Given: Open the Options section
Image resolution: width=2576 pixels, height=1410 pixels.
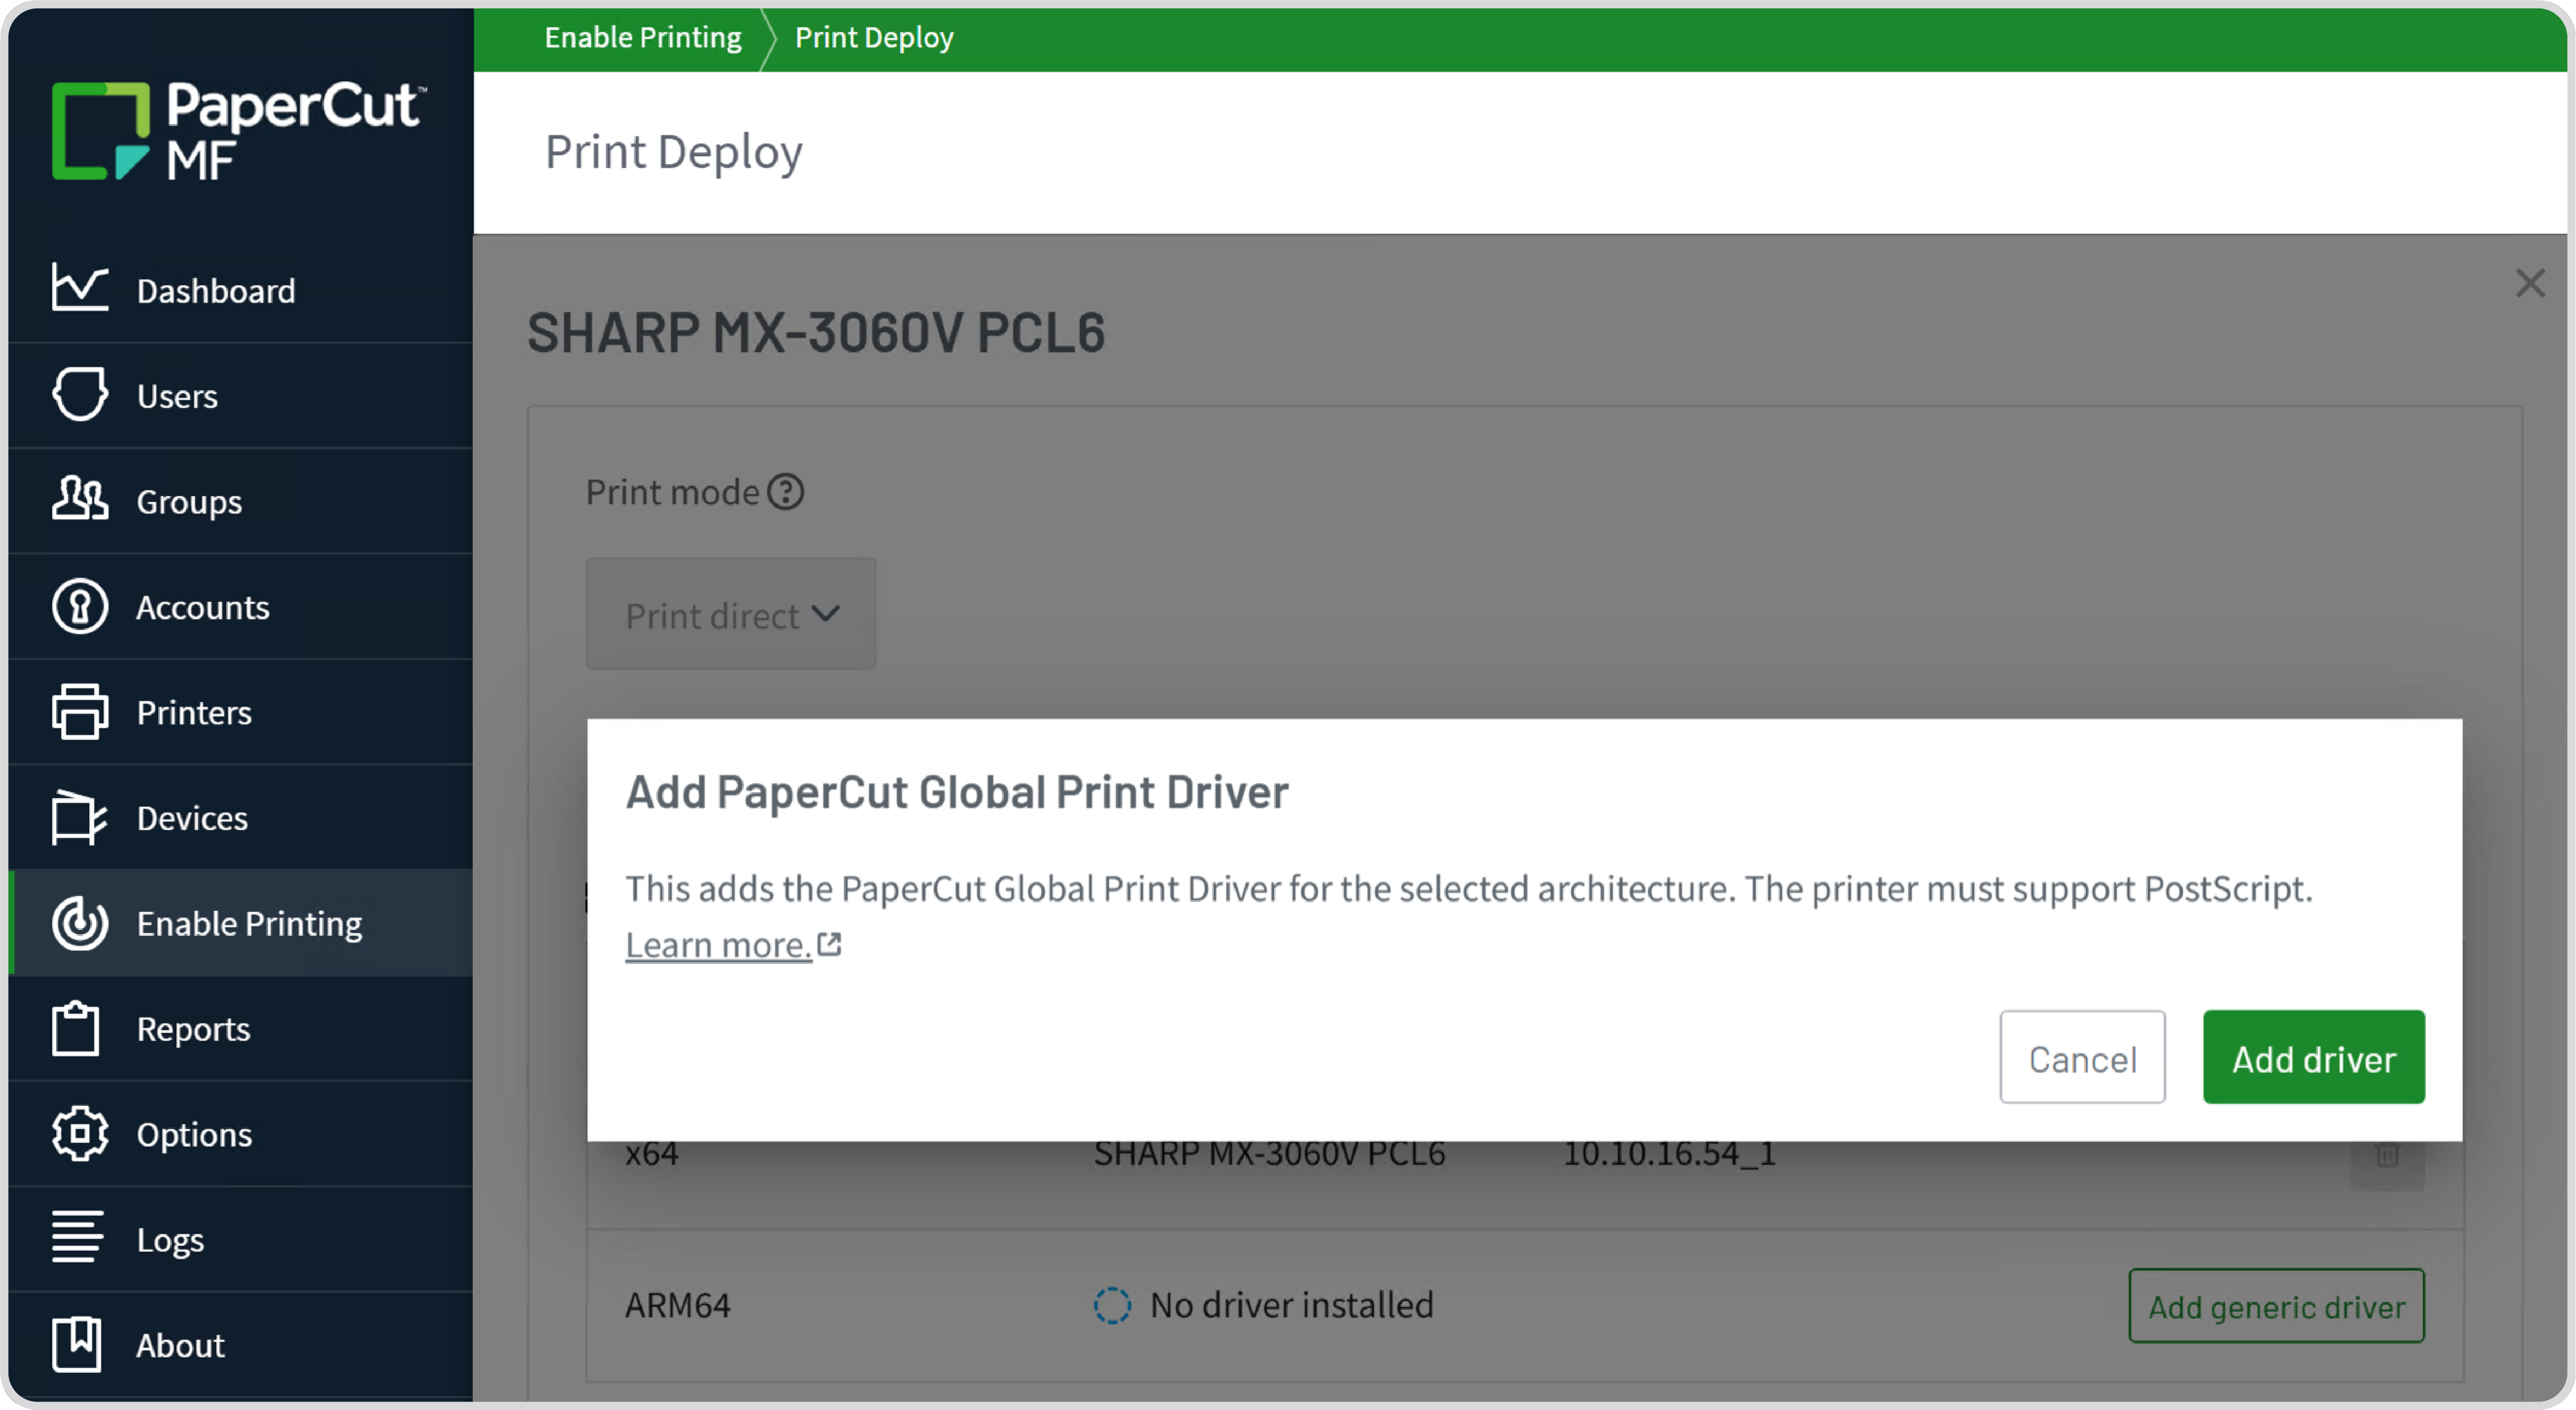Looking at the screenshot, I should [240, 1134].
